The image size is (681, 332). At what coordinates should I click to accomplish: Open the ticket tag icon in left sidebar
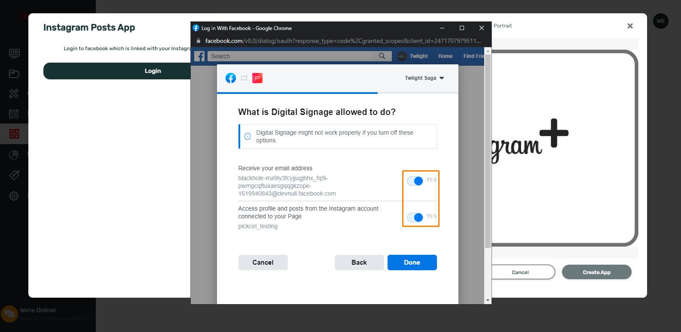pyautogui.click(x=14, y=175)
